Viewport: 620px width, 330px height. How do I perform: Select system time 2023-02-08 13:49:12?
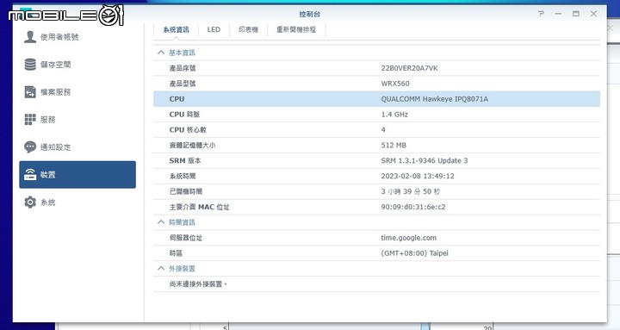click(x=418, y=176)
